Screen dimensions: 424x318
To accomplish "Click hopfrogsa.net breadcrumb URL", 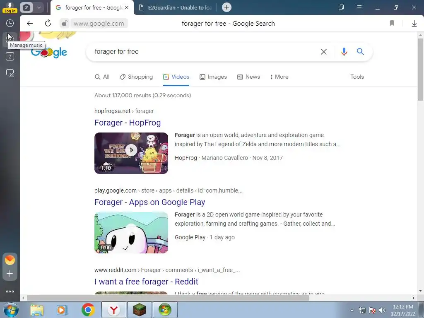I will tap(124, 111).
